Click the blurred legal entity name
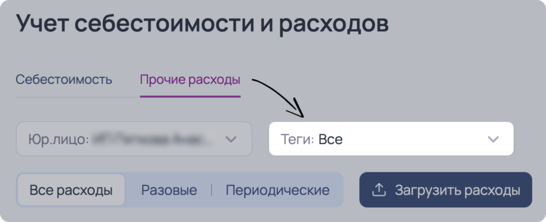Image resolution: width=546 pixels, height=222 pixels. click(x=153, y=139)
